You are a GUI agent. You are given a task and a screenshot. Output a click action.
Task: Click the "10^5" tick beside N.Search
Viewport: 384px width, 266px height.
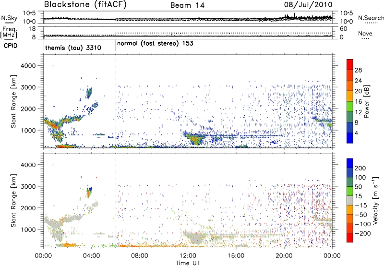347,13
